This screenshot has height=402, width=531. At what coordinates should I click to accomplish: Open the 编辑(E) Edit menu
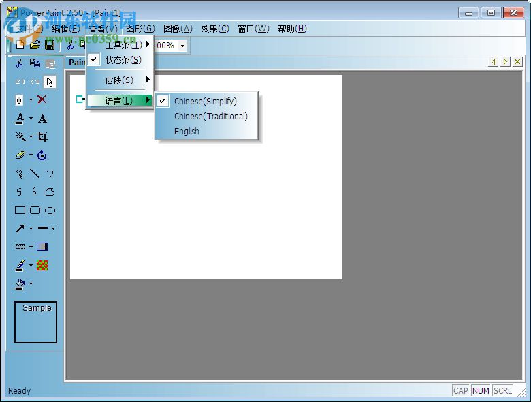coord(66,29)
